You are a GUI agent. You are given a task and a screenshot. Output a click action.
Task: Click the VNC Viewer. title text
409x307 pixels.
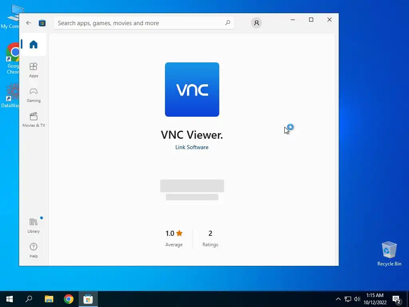coord(192,135)
